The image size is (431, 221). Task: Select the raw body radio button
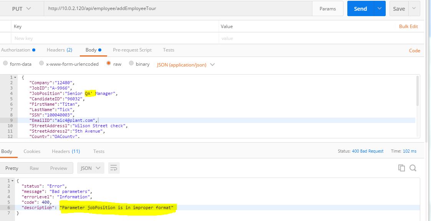pos(109,64)
